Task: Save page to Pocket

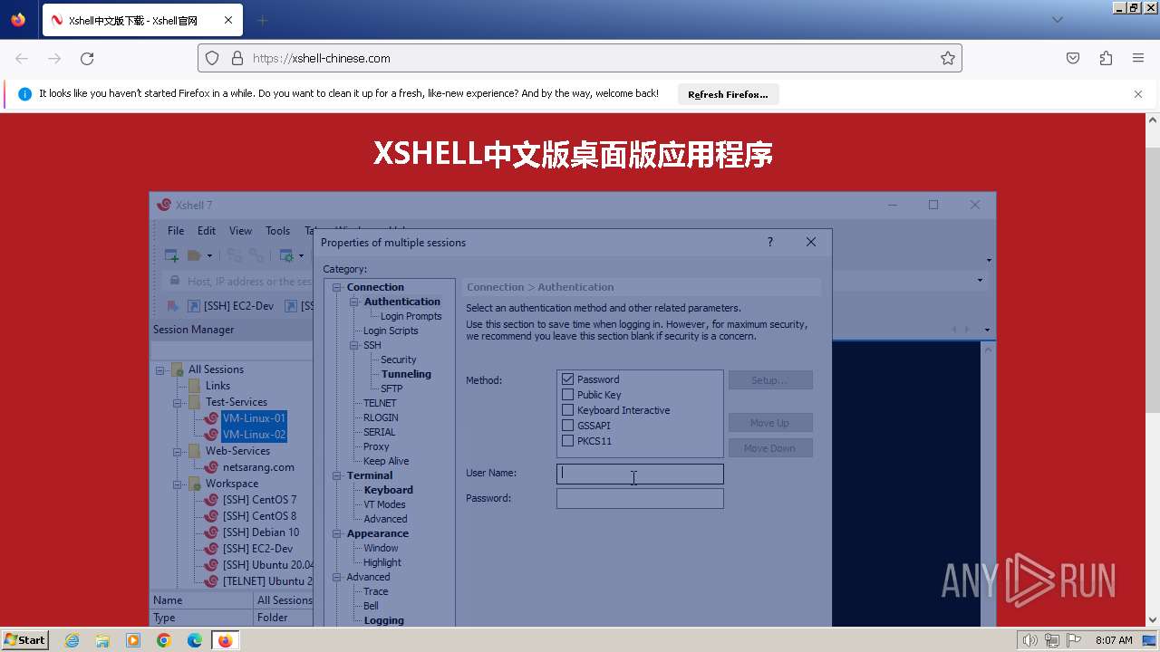Action: [x=1073, y=58]
